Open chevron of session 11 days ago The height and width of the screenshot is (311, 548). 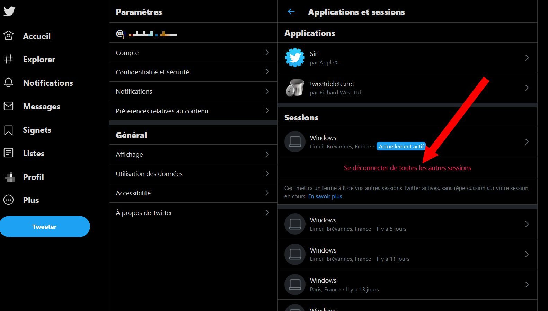[x=527, y=254]
